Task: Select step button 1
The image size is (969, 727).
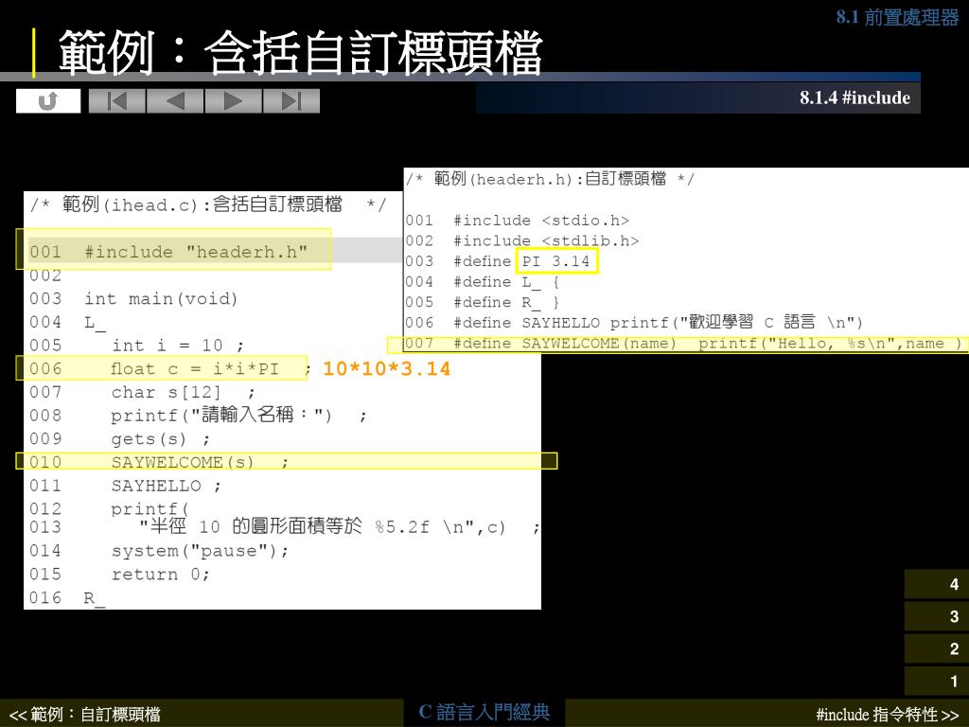Action: point(937,681)
